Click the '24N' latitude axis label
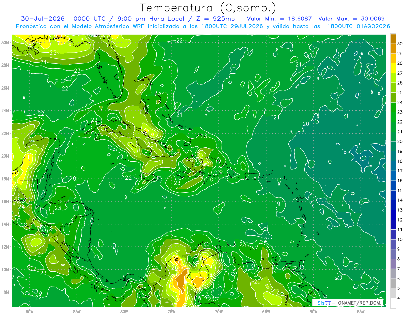 click(x=5, y=111)
